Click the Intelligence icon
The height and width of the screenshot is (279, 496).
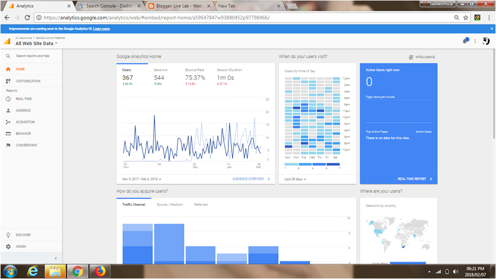(x=411, y=57)
